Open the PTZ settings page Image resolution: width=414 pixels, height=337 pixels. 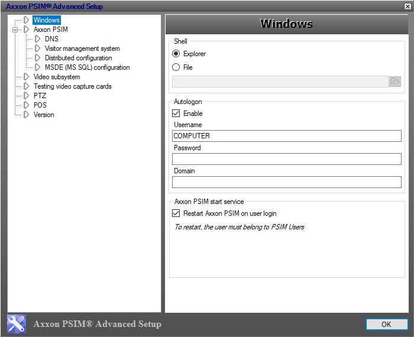tap(40, 96)
